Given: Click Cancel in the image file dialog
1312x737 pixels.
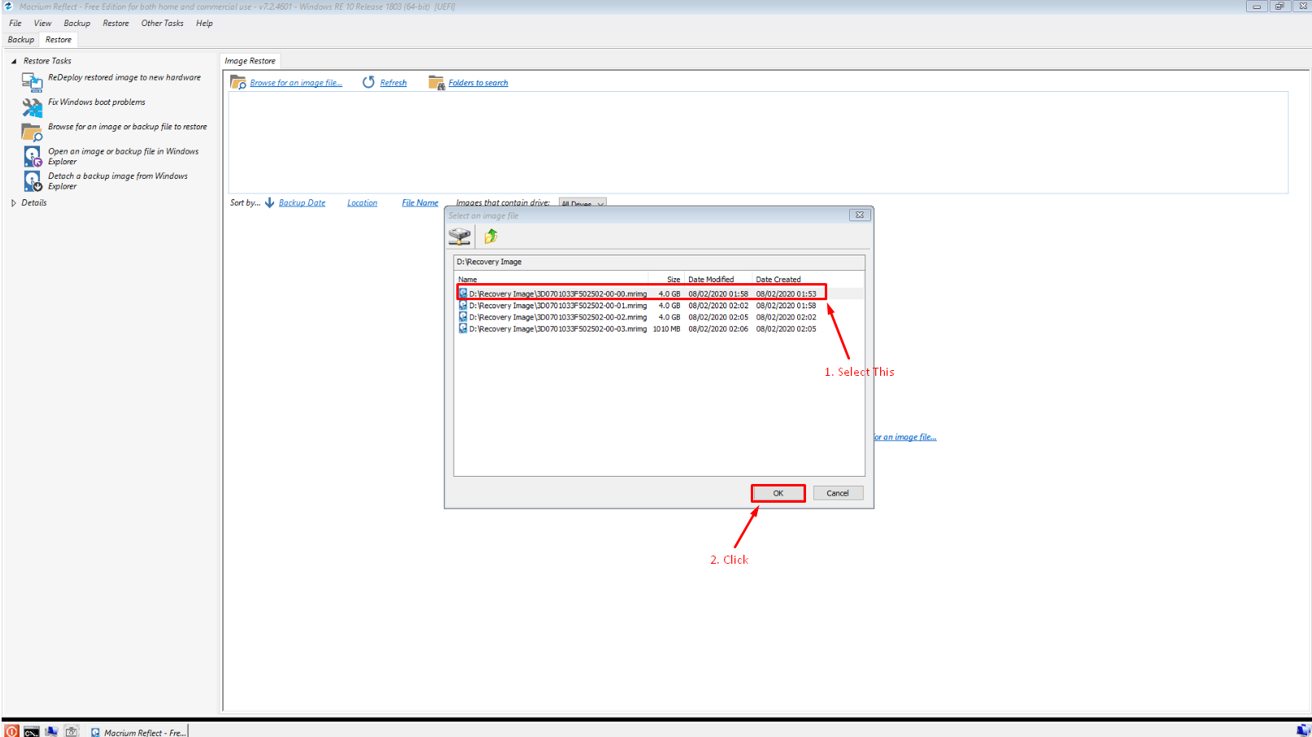Looking at the screenshot, I should pos(838,493).
